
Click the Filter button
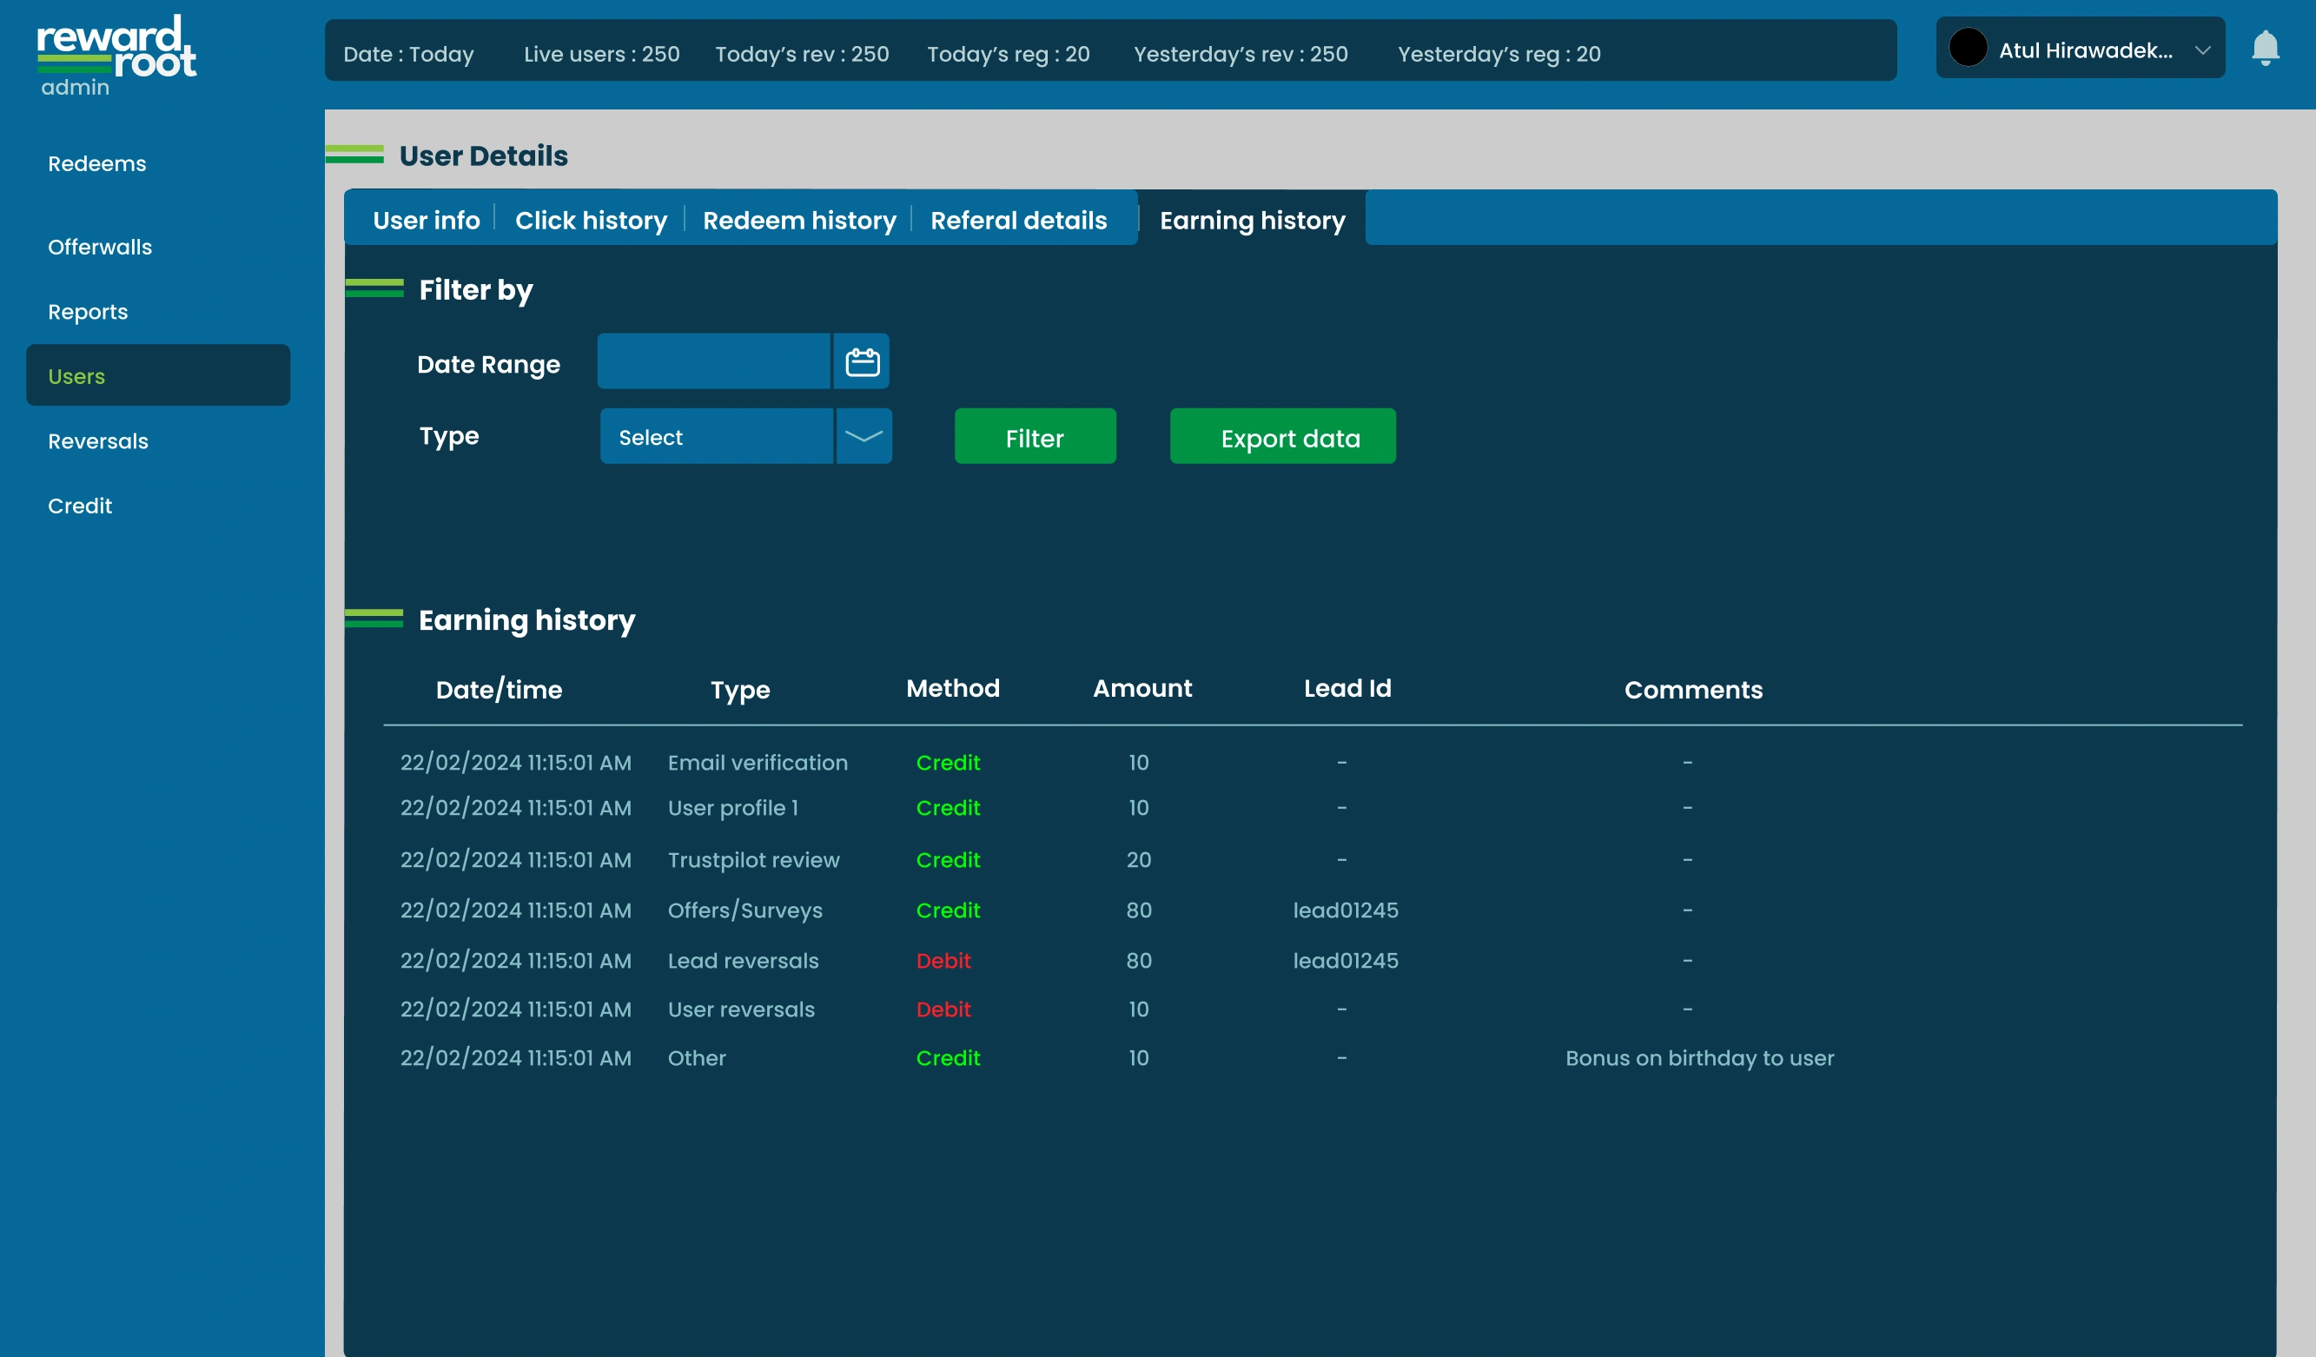(x=1035, y=437)
